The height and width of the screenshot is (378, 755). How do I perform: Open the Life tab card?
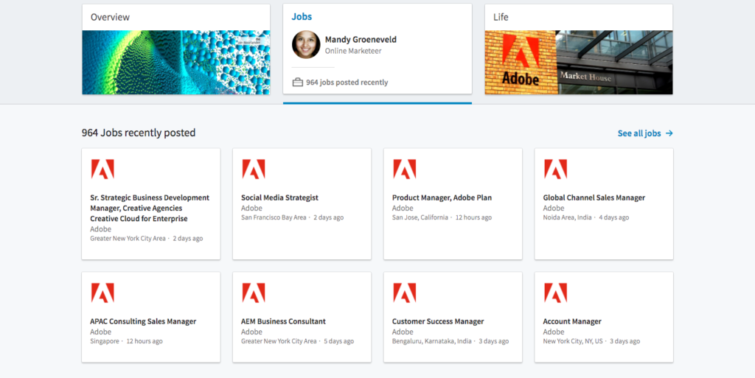pos(579,49)
